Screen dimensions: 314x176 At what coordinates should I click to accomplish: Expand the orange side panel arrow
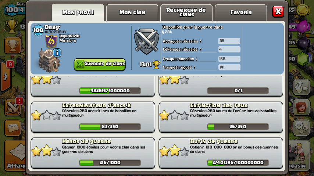click(x=6, y=77)
